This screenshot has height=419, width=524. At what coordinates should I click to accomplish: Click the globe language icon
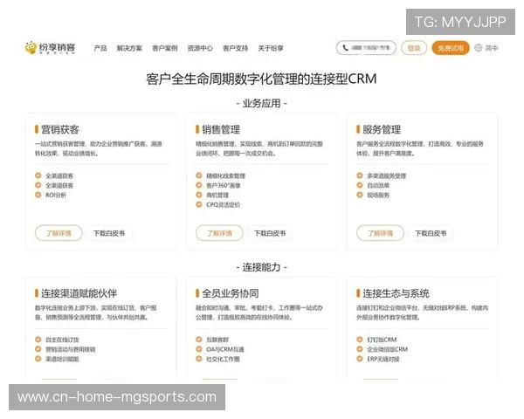479,48
